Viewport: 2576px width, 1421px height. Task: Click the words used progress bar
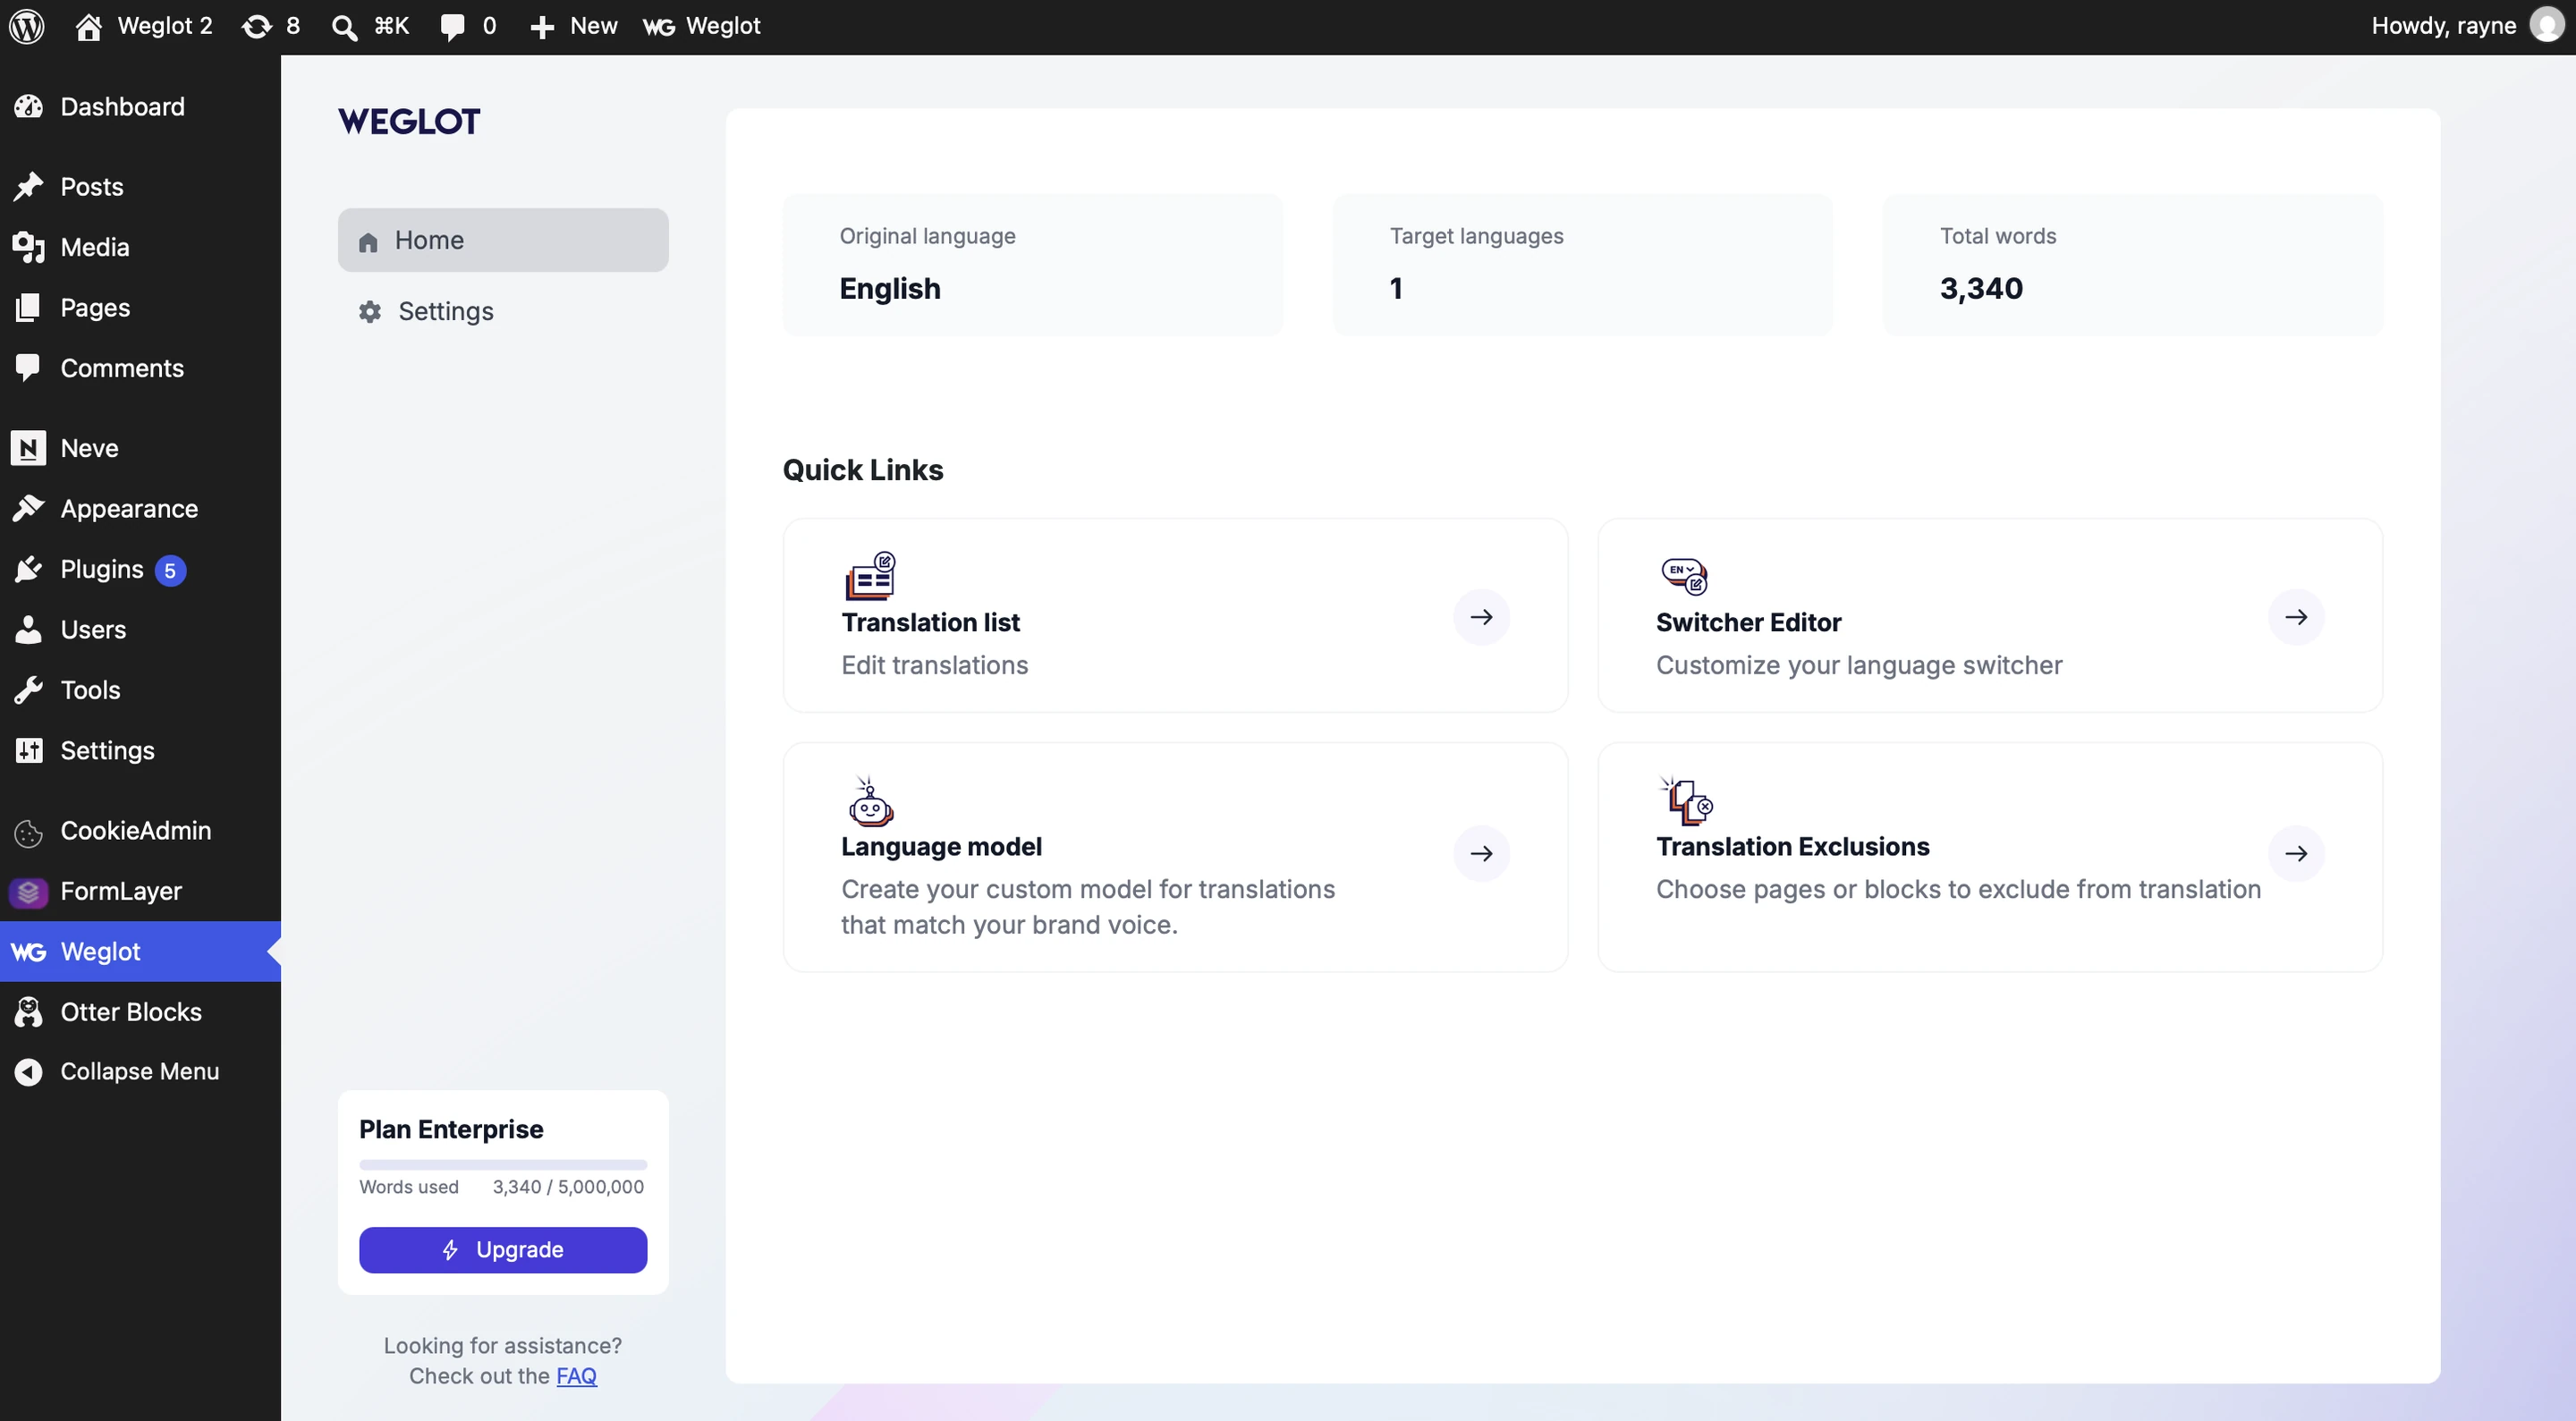(503, 1164)
